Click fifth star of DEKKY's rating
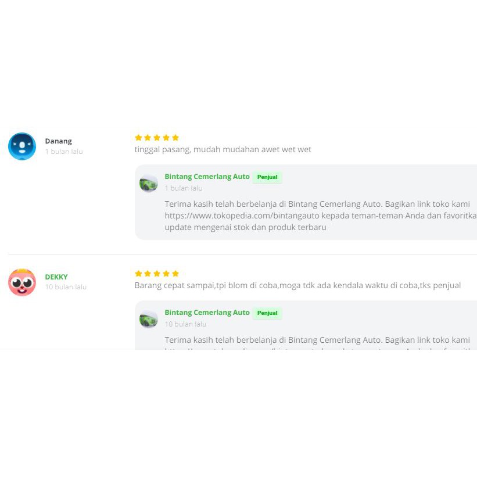 pos(175,274)
